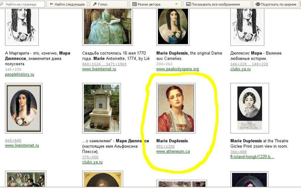Click the text '146×228' above peoplehistory.ru
The width and height of the screenshot is (301, 188).
click(x=13, y=69)
